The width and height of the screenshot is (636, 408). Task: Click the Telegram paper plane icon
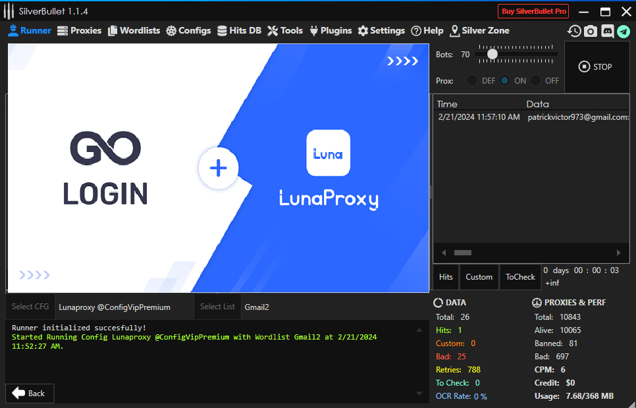[x=623, y=31]
